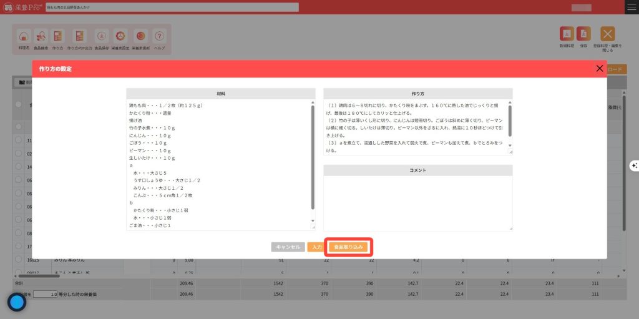
Task: Click the 入力 button in the dialog
Action: 316,247
